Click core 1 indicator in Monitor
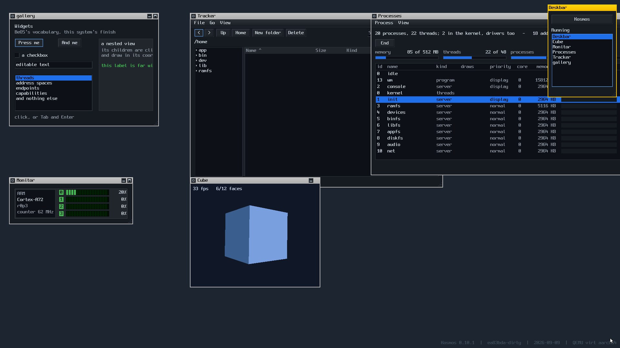620x348 pixels. click(x=61, y=199)
